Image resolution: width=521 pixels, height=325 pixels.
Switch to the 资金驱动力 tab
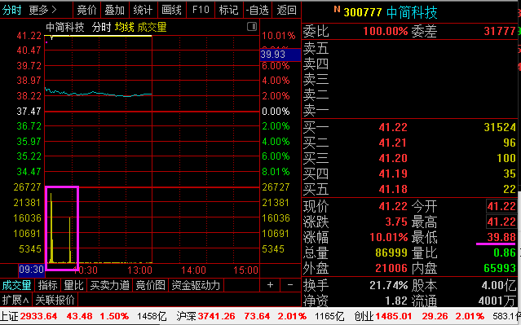[196, 285]
